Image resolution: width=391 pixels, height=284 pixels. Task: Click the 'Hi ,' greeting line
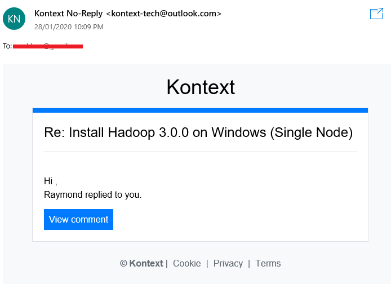[51, 181]
